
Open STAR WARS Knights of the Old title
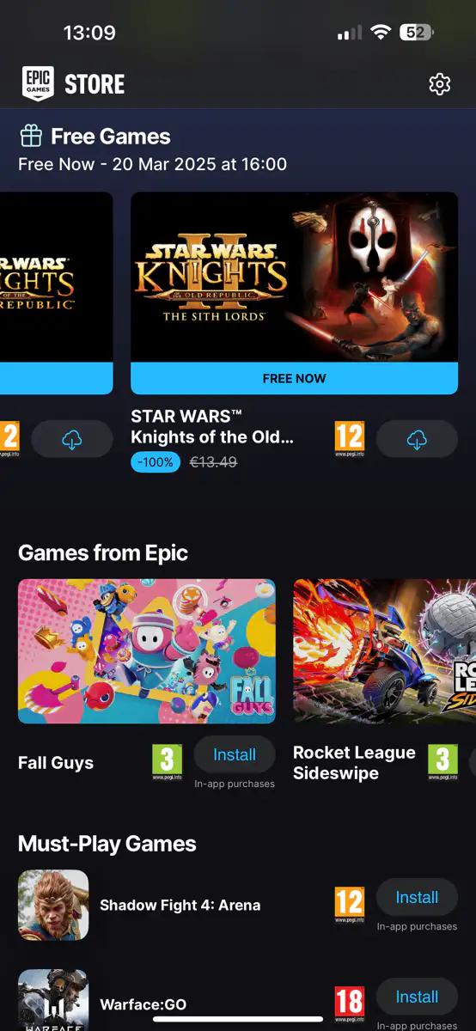[x=212, y=426]
